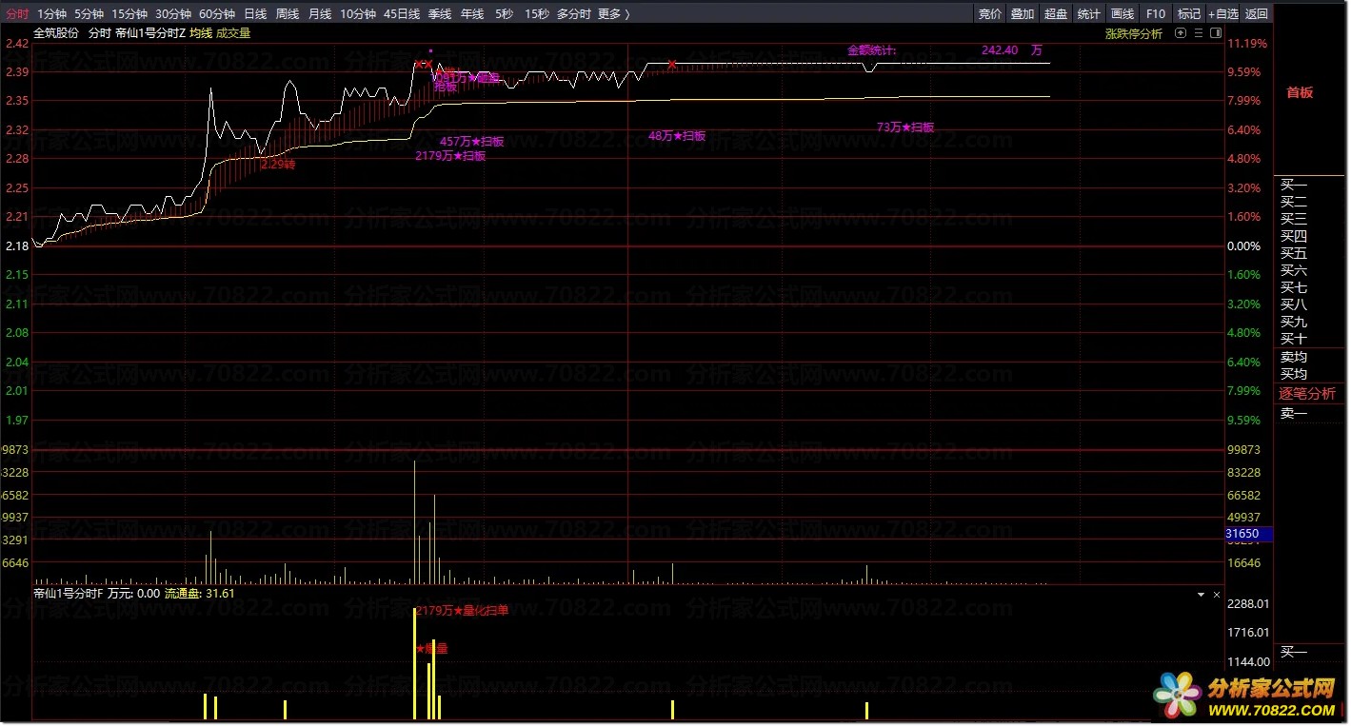
Task: Click the 242.40 total amount value
Action: coord(999,49)
